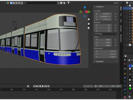Lock the Scale Y value
This screenshot has height=100, width=133.
click(115, 42)
